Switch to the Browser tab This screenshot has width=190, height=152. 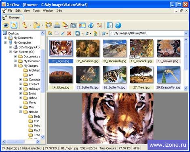13,17
